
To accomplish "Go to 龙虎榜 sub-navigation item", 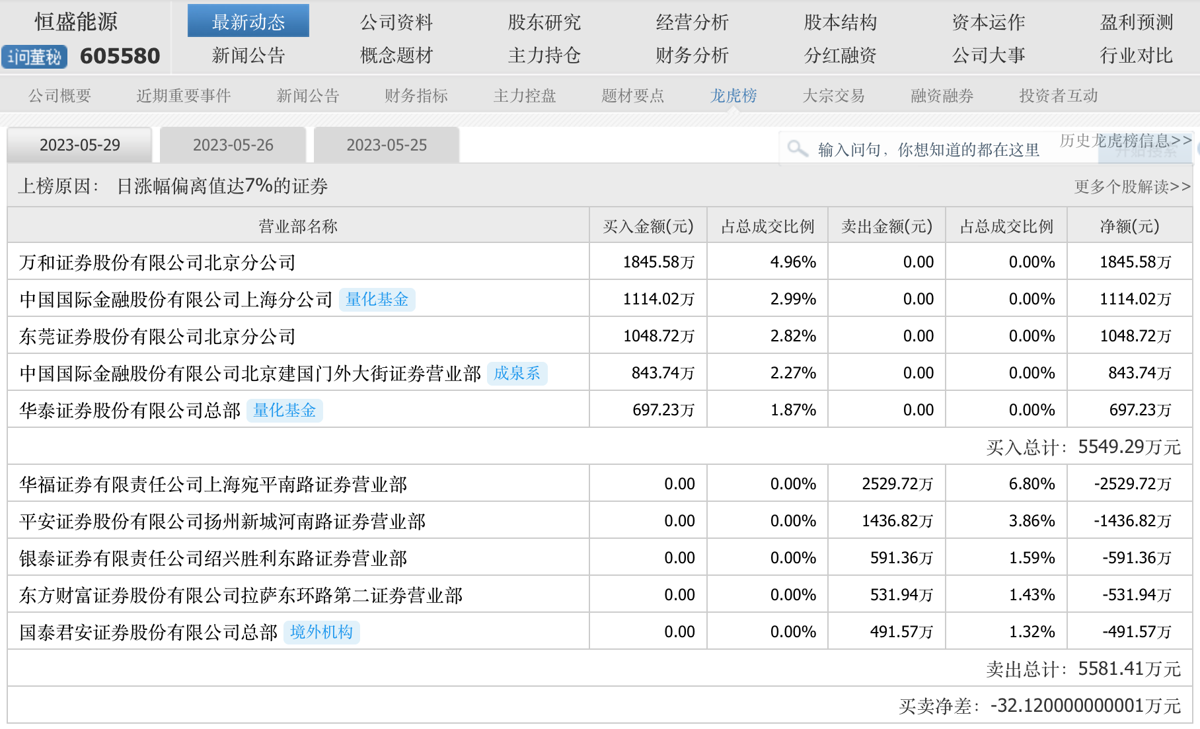I will (x=733, y=96).
